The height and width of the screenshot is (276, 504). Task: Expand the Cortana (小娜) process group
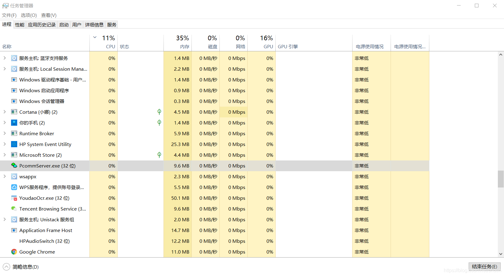(x=5, y=112)
